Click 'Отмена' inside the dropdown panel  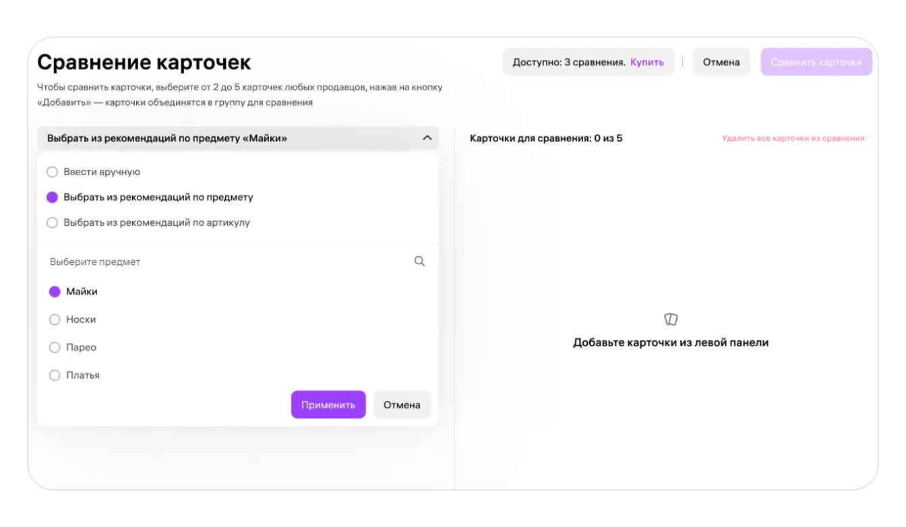[x=402, y=405]
